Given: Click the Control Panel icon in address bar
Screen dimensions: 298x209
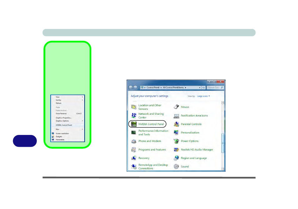Looking at the screenshot, I should click(142, 88).
